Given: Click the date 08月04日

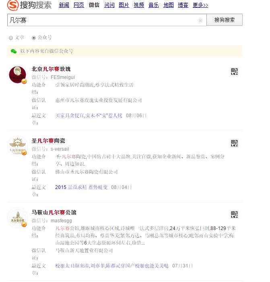Looking at the screenshot, I should (x=121, y=187).
